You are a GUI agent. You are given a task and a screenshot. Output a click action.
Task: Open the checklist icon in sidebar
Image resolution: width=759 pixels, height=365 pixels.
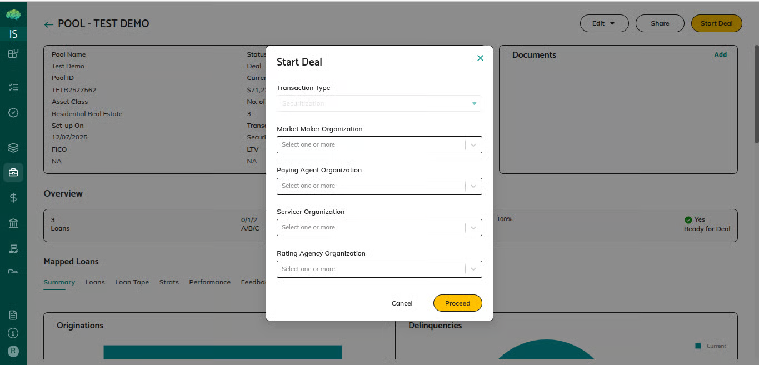(13, 87)
